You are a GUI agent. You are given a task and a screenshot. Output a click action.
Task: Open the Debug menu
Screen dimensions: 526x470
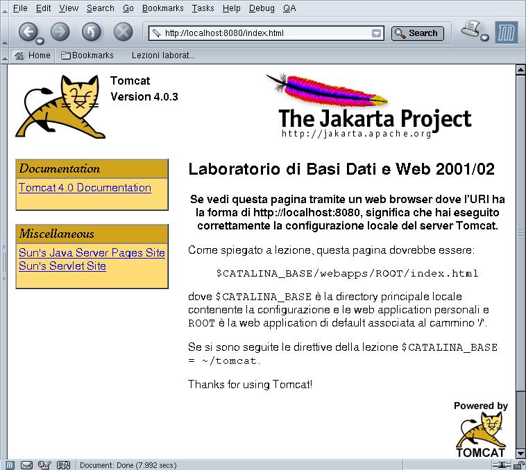click(262, 8)
